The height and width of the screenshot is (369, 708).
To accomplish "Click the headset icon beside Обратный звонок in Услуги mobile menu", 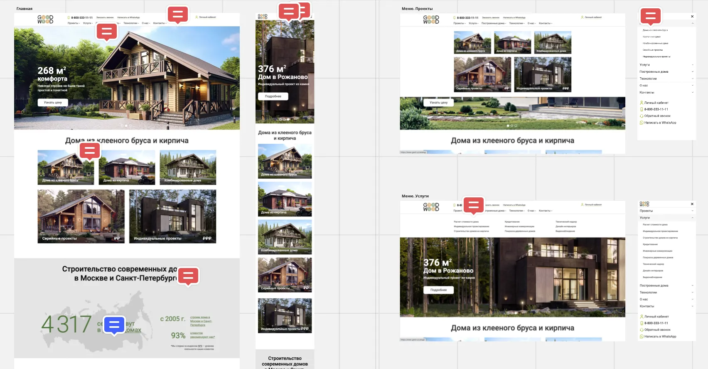I will pyautogui.click(x=642, y=330).
